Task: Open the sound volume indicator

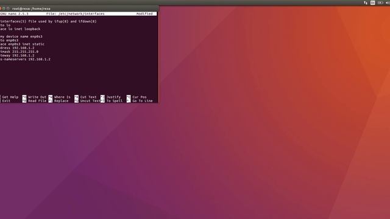Action: 388,2
